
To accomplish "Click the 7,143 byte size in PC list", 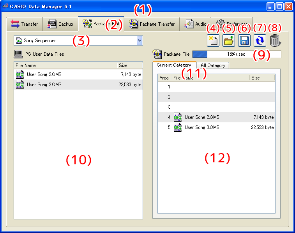I will coord(131,74).
